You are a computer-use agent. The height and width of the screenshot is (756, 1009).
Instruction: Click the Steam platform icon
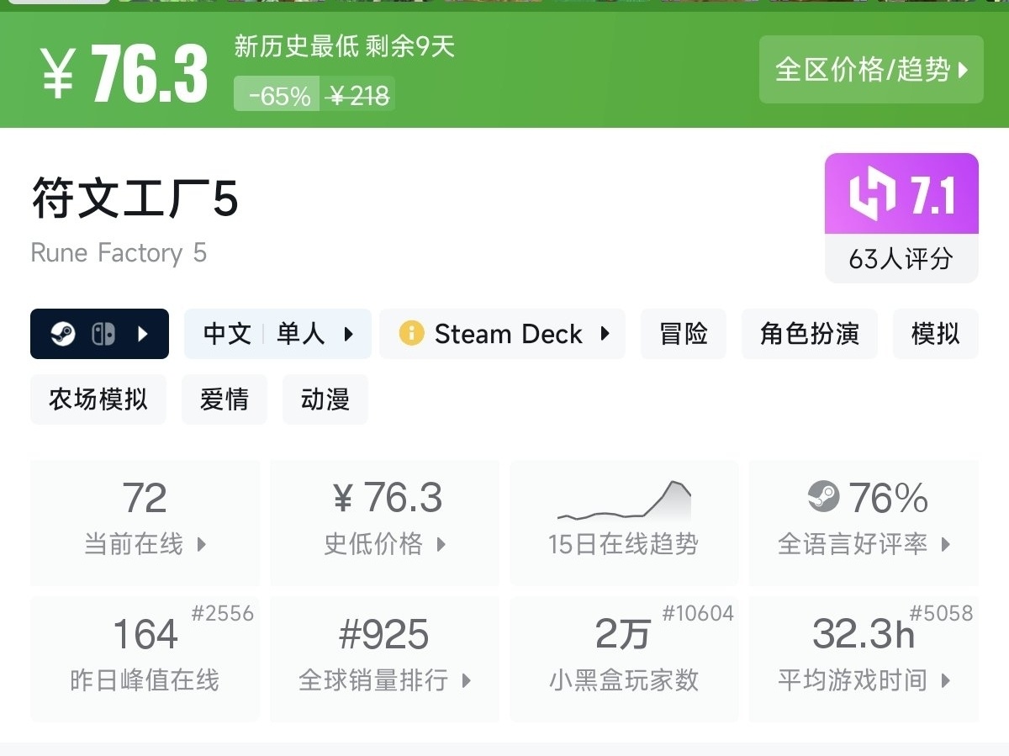63,334
